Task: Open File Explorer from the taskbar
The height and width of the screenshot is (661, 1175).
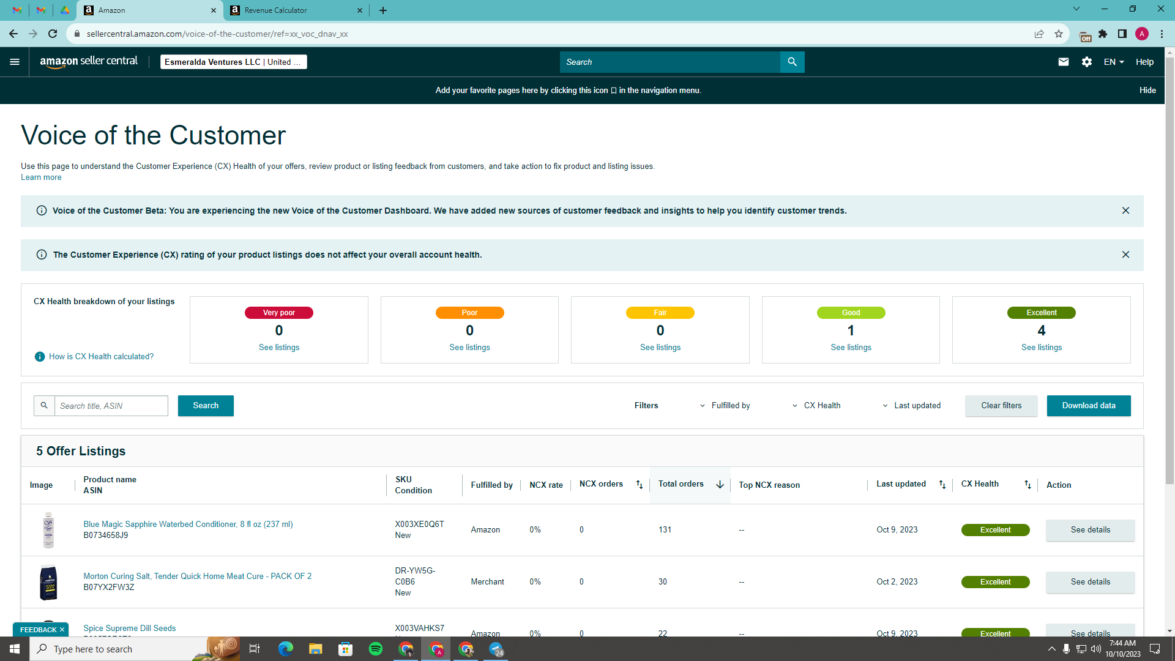Action: click(315, 649)
